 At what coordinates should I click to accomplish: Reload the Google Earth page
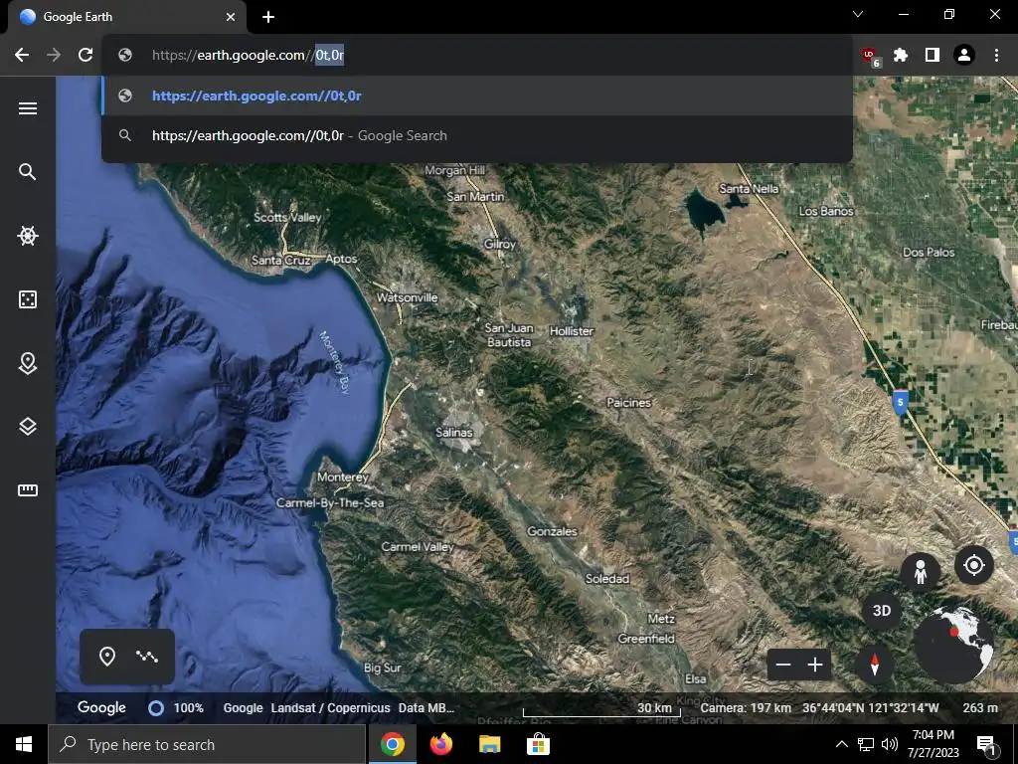click(85, 55)
